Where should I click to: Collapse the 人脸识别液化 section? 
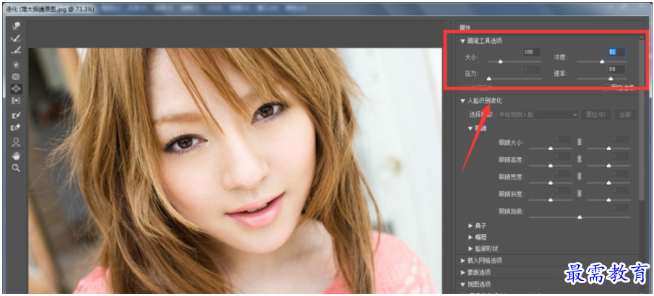[x=462, y=100]
